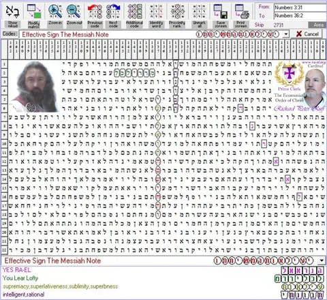Select the Skip value 2731
Image resolution: width=327 pixels, height=300 pixels.
(x=279, y=25)
